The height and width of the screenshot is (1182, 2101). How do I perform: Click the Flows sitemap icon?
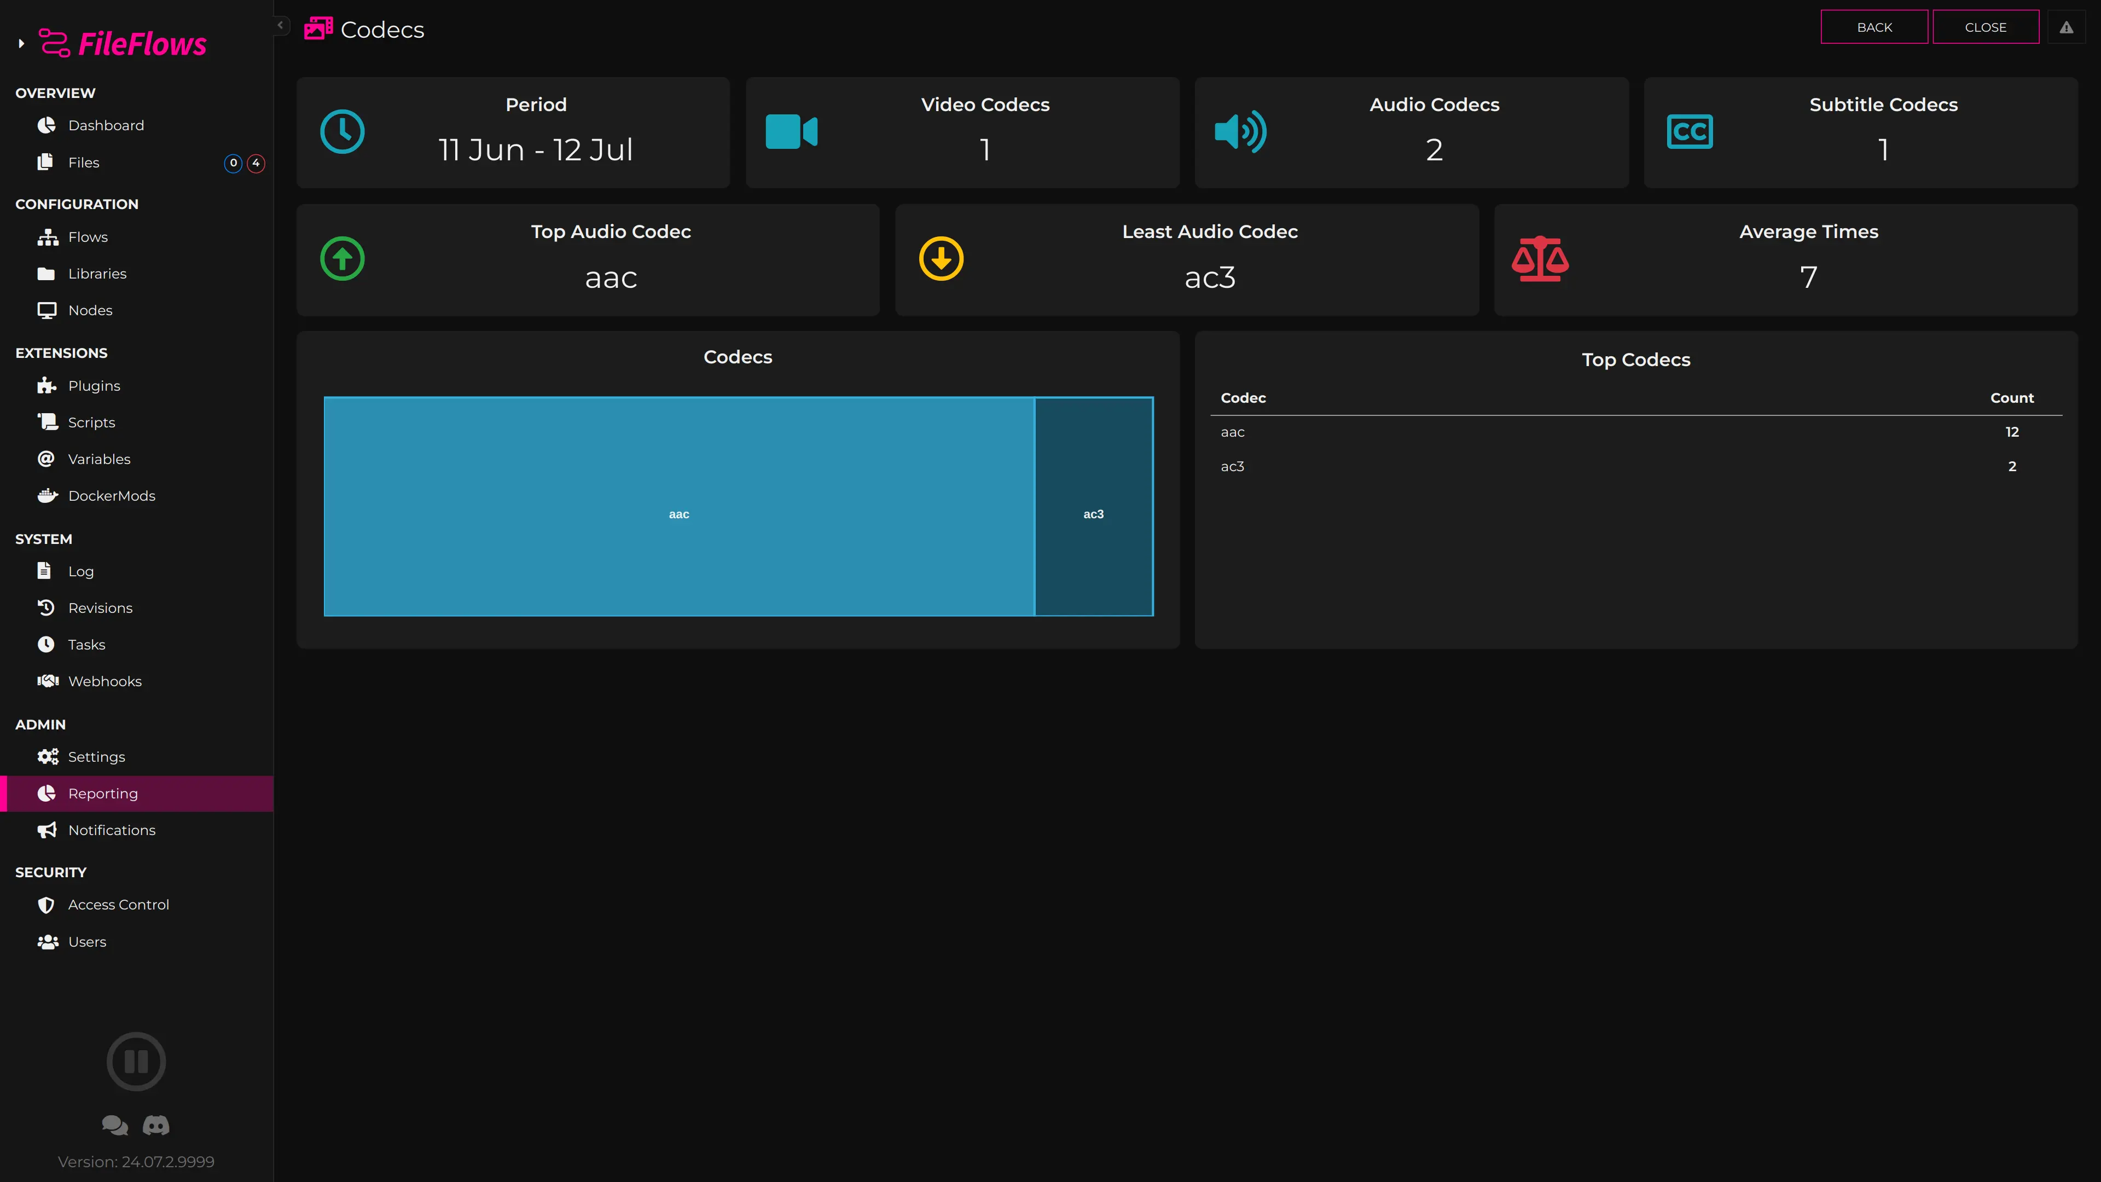click(x=47, y=236)
